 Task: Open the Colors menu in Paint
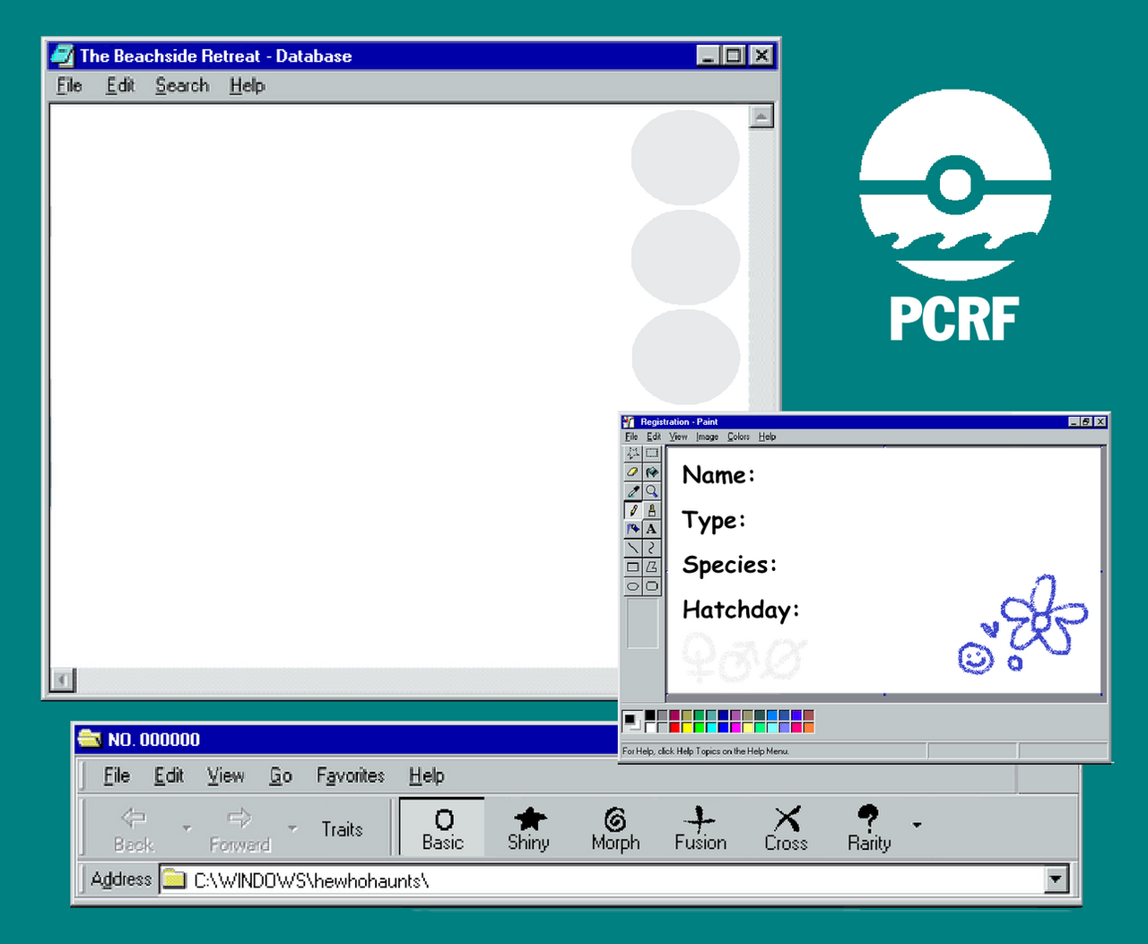[x=738, y=437]
